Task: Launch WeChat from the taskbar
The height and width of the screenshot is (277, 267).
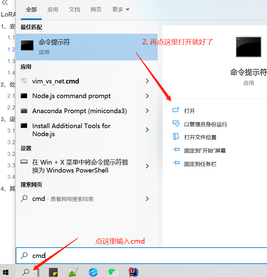Action: (x=113, y=272)
